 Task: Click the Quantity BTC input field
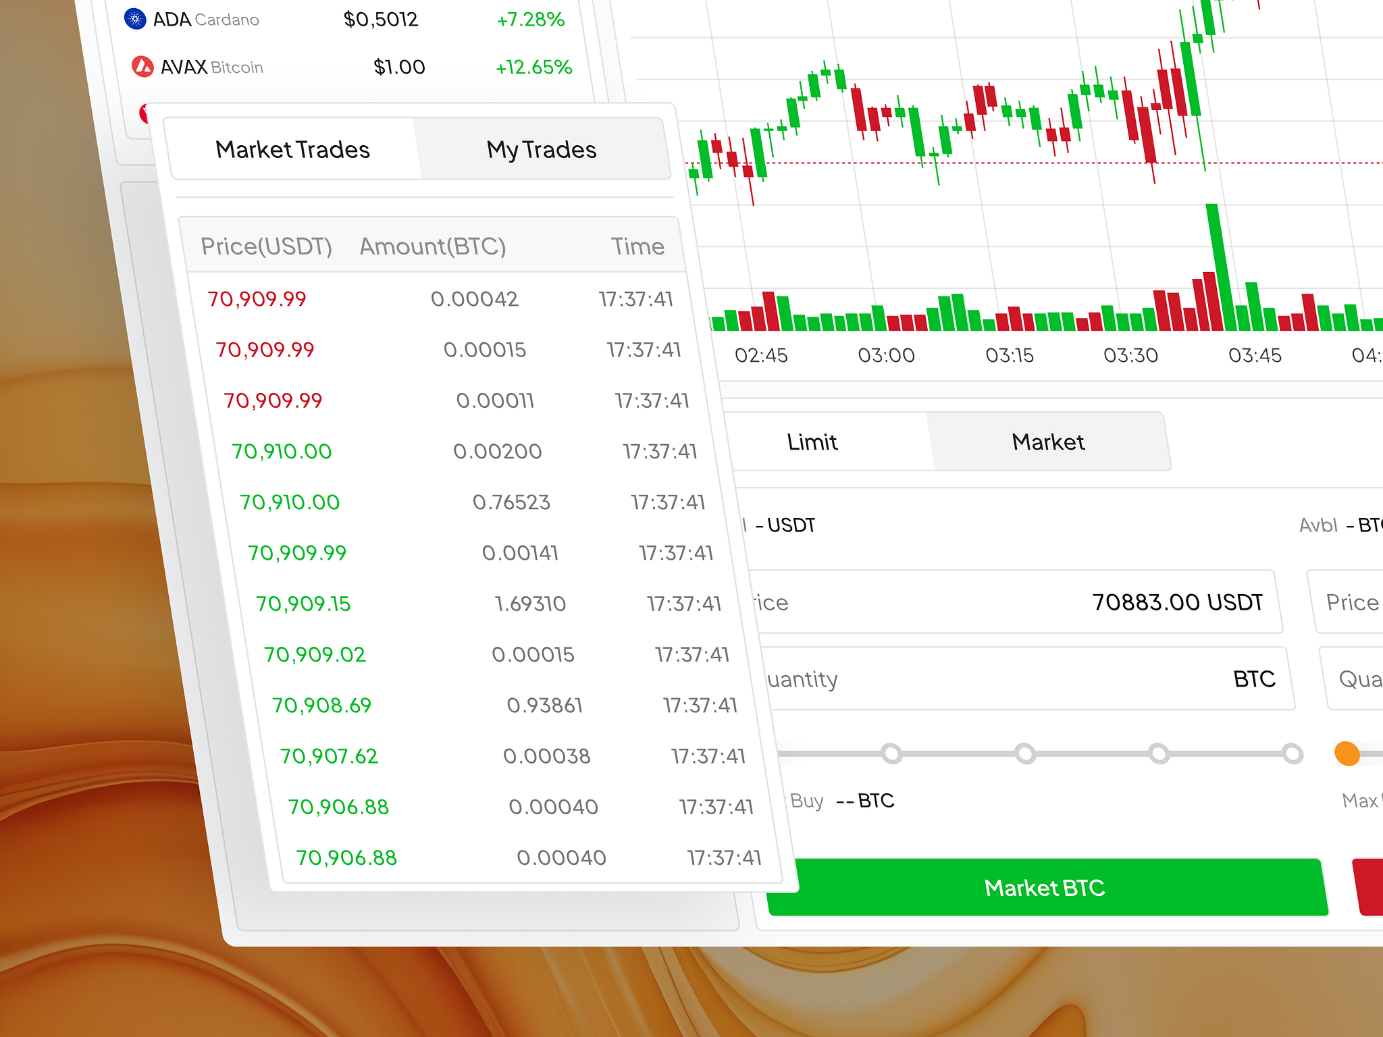1027,679
